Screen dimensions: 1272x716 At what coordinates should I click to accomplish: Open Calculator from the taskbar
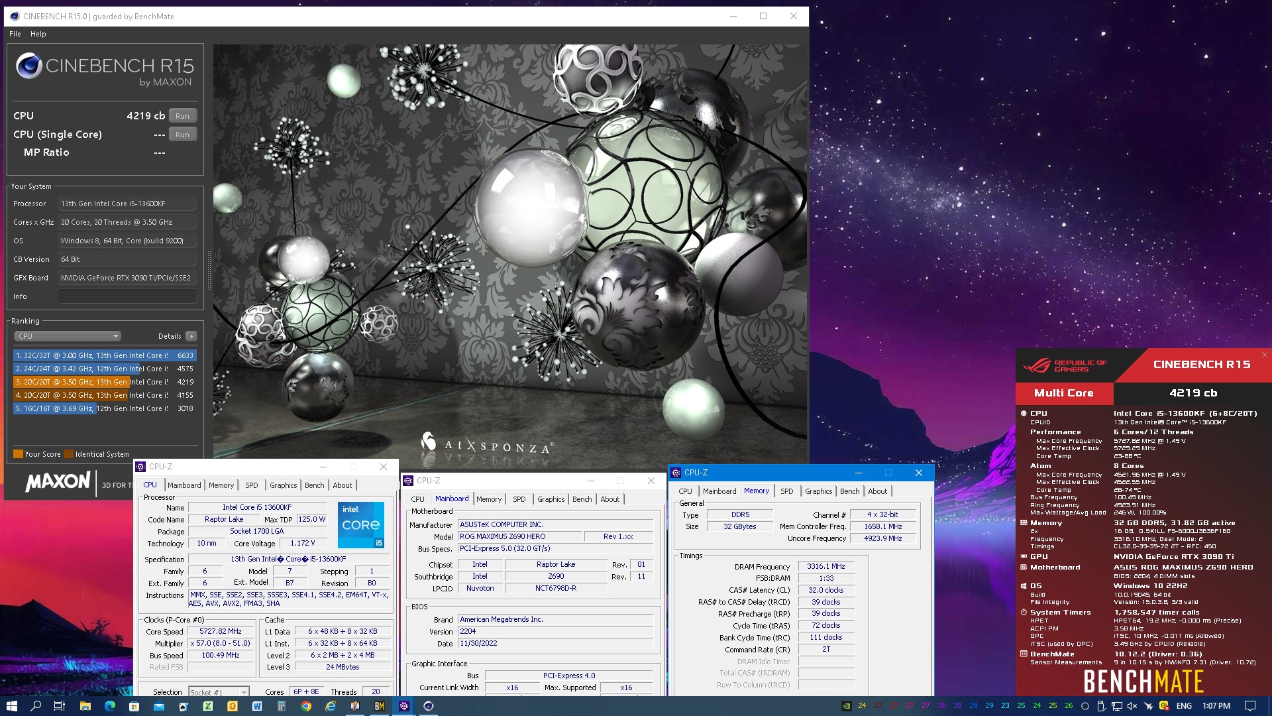pos(282,706)
